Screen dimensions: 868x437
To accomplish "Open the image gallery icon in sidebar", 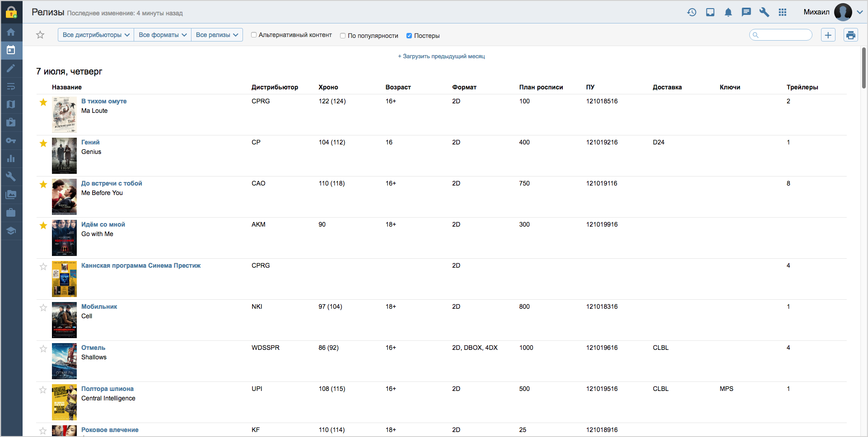I will point(11,195).
